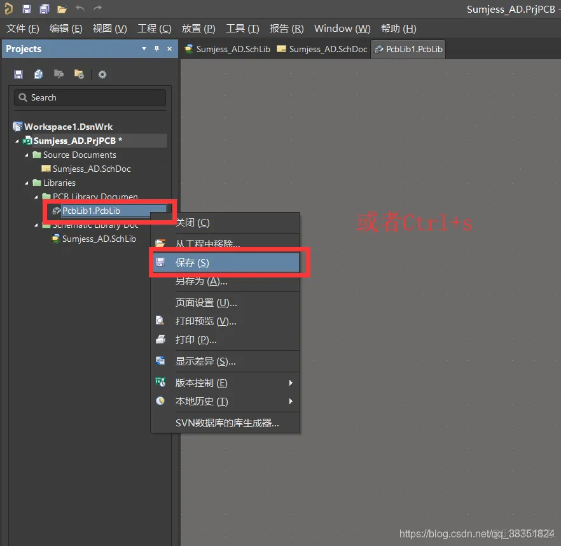Open the 编辑 (E) menu
This screenshot has height=546, width=561.
coord(66,29)
